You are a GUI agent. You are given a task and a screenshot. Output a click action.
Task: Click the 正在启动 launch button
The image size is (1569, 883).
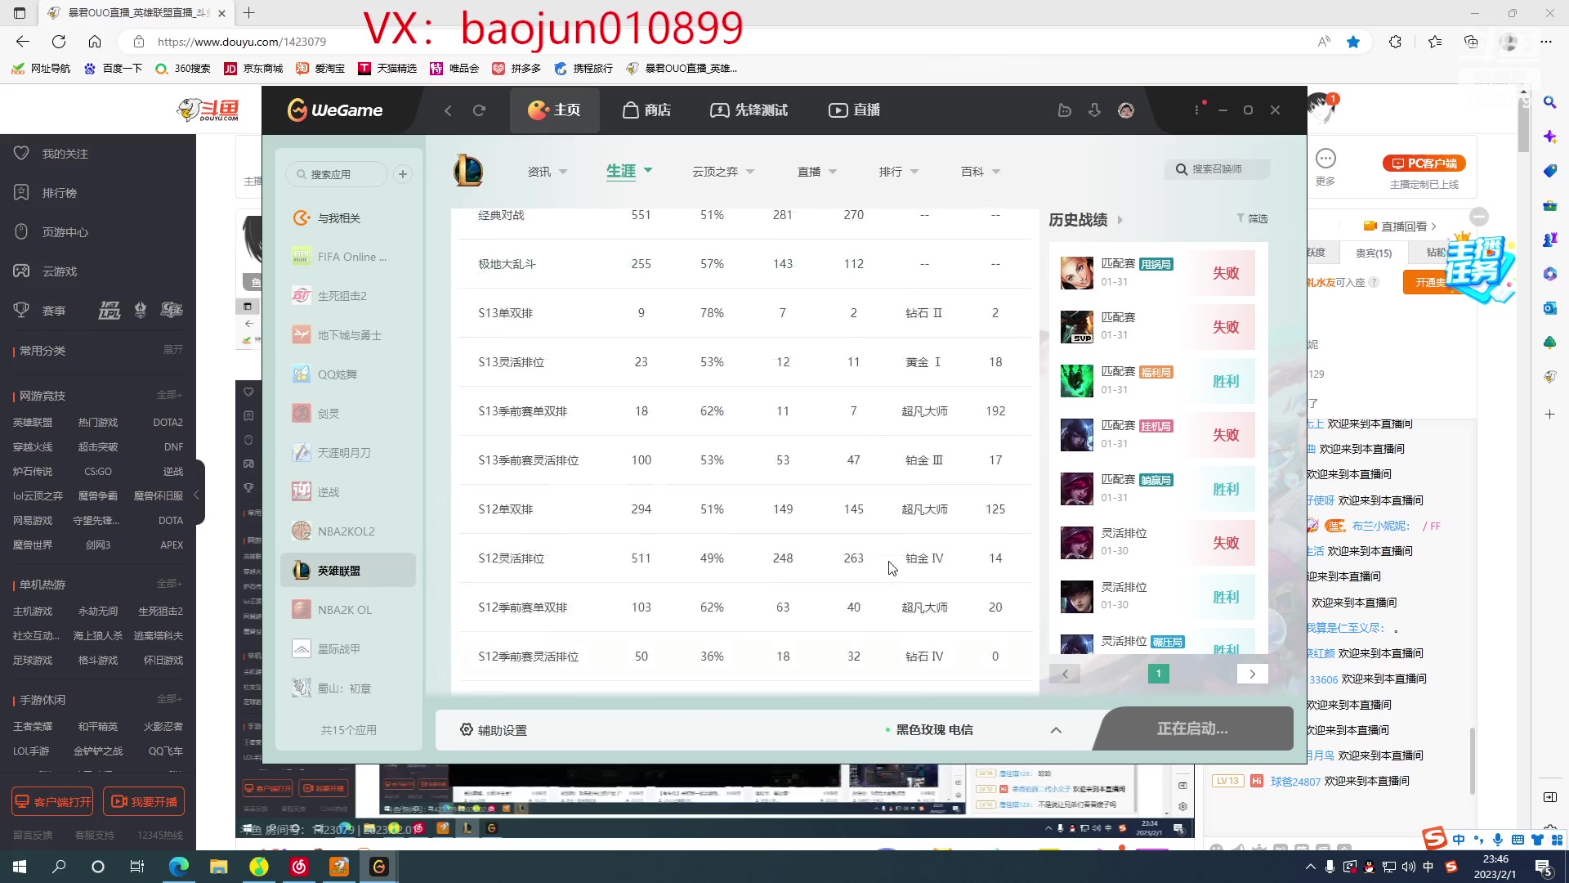click(1192, 728)
